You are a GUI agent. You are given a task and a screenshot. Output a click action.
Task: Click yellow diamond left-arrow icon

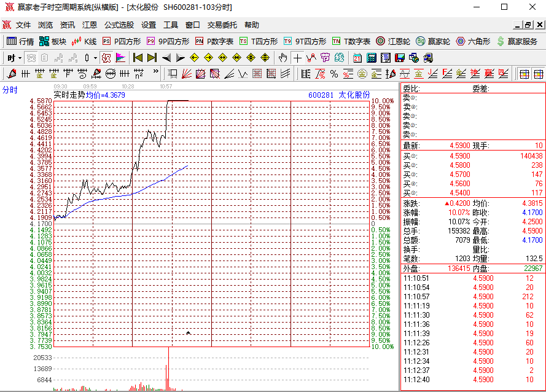click(194, 58)
